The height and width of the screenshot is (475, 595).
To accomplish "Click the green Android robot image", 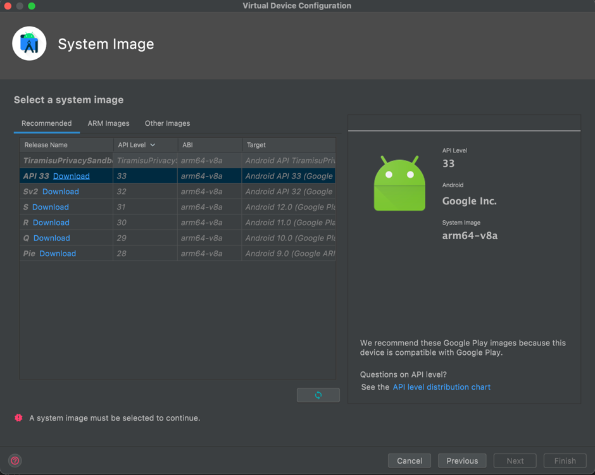I will click(x=399, y=183).
